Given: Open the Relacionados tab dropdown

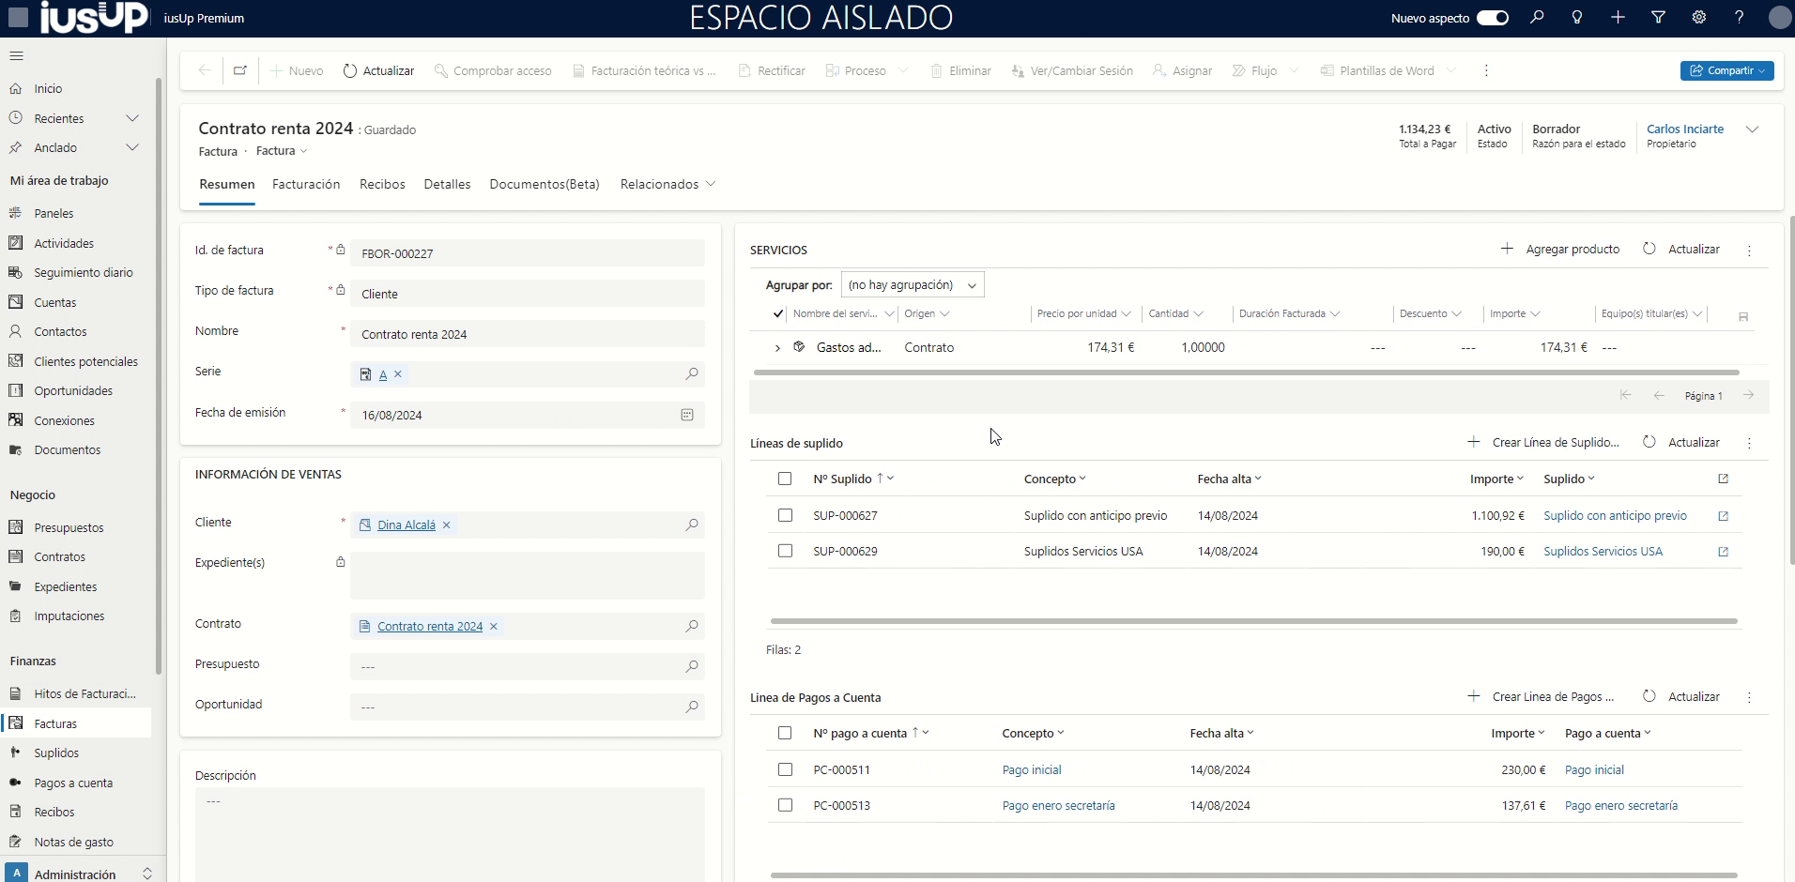Looking at the screenshot, I should [x=667, y=185].
